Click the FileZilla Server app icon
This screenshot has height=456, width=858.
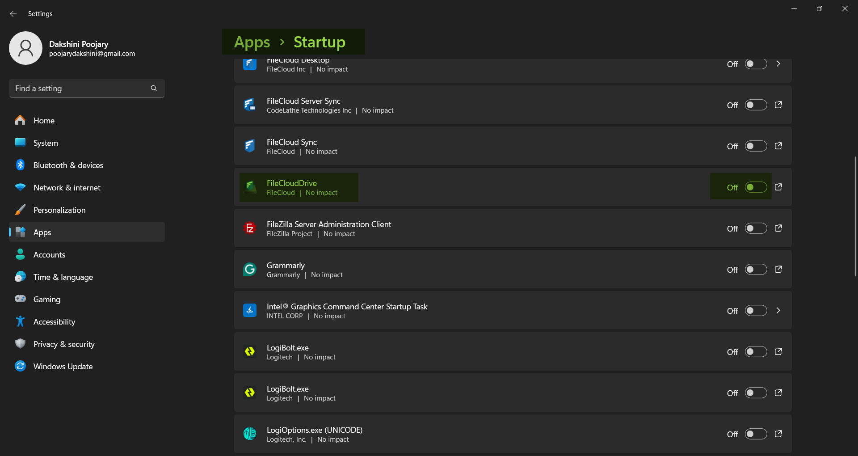pos(250,228)
